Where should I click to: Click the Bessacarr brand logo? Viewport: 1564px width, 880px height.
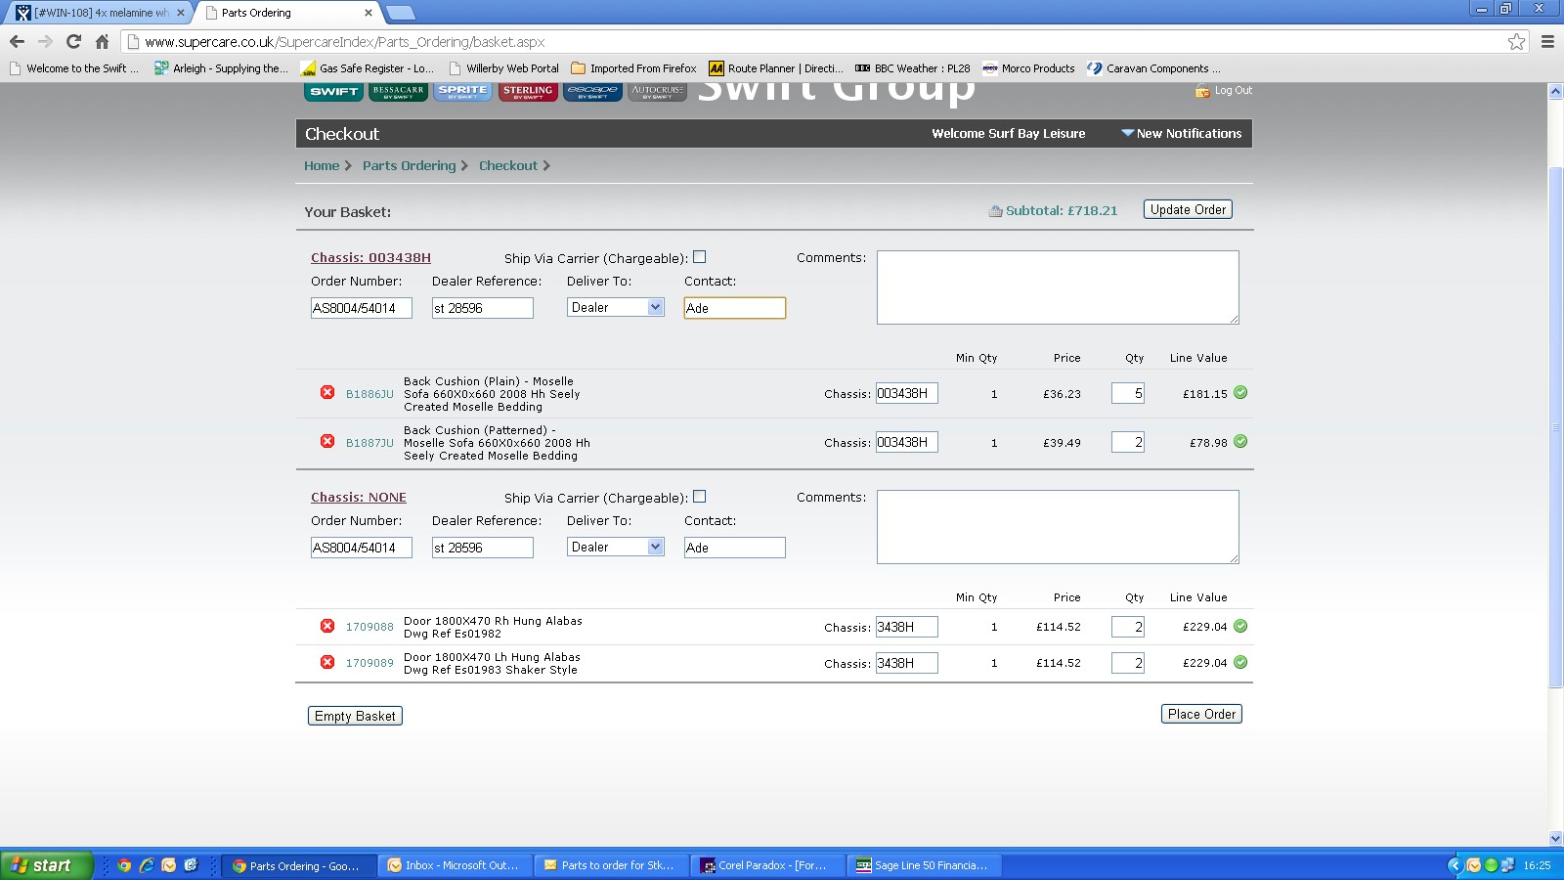coord(398,92)
